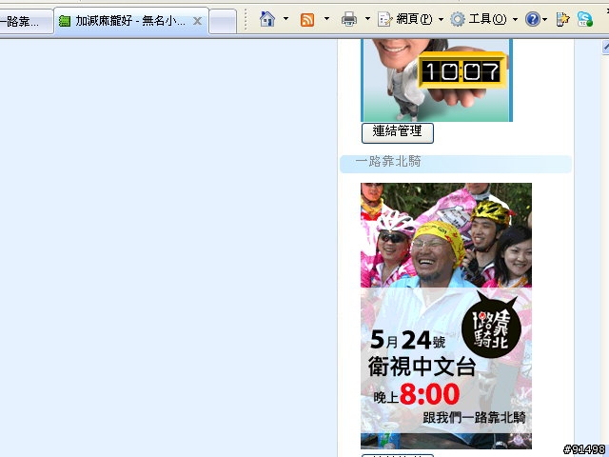Click the blue Help question-mark icon
Viewport: 609px width, 457px height.
coord(533,19)
